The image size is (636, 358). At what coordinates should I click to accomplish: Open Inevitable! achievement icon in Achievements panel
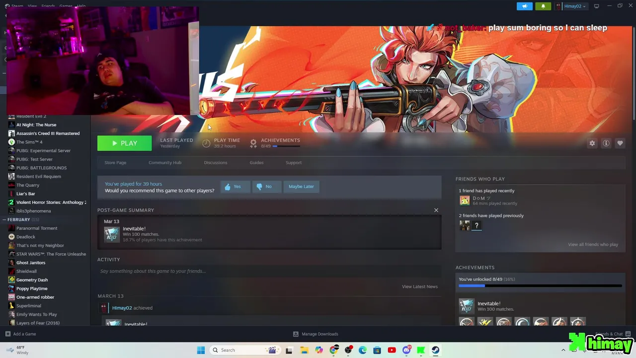click(467, 306)
